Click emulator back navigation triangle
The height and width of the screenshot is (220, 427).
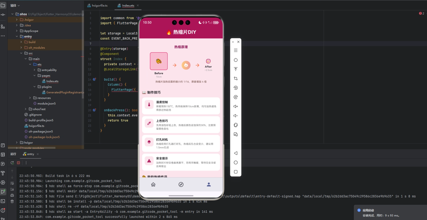[x=236, y=153]
